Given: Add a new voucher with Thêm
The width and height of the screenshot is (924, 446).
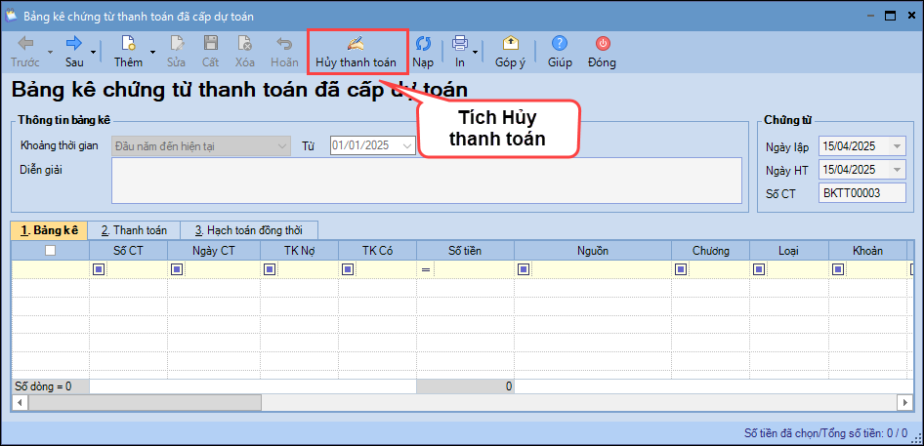Looking at the screenshot, I should tap(129, 52).
